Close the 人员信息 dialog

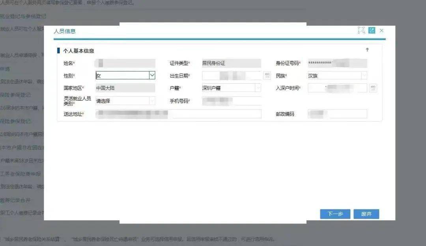coord(381,30)
